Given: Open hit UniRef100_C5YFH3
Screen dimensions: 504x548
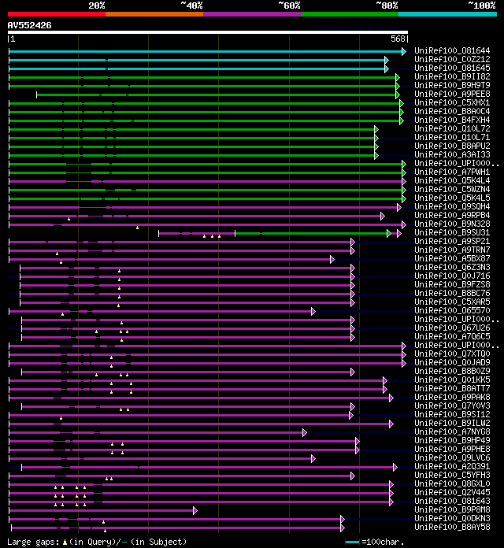Looking at the screenshot, I should pyautogui.click(x=452, y=475).
